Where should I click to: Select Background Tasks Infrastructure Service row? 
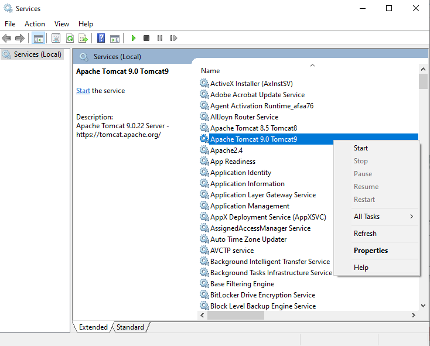pos(271,273)
